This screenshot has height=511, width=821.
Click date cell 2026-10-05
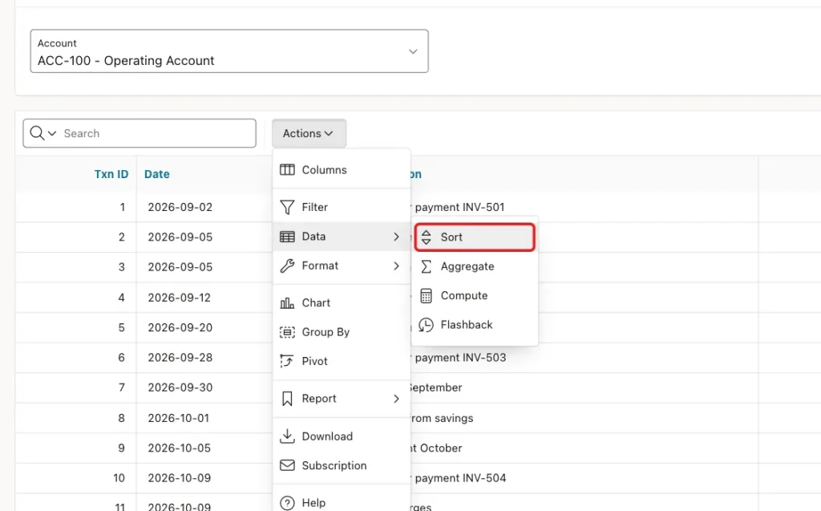(179, 448)
